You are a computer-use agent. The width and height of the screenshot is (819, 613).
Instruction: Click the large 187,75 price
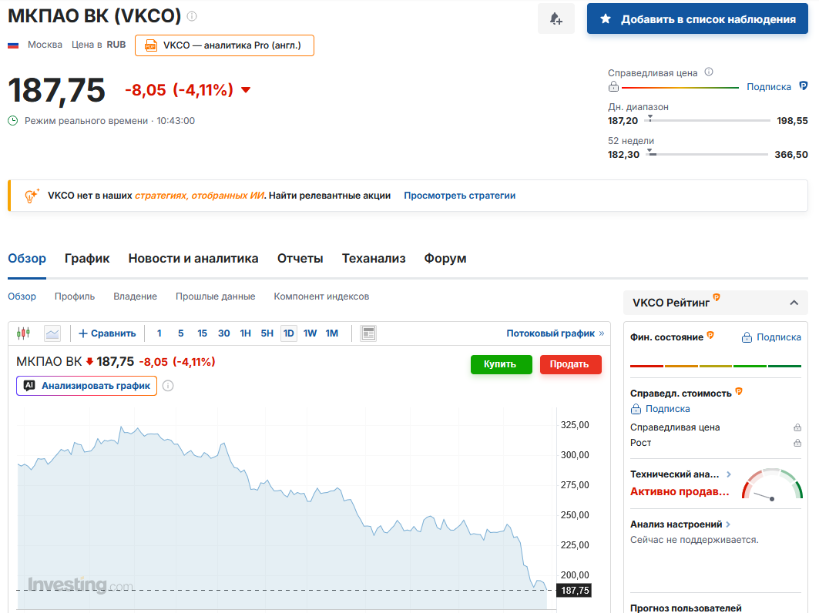coord(56,90)
